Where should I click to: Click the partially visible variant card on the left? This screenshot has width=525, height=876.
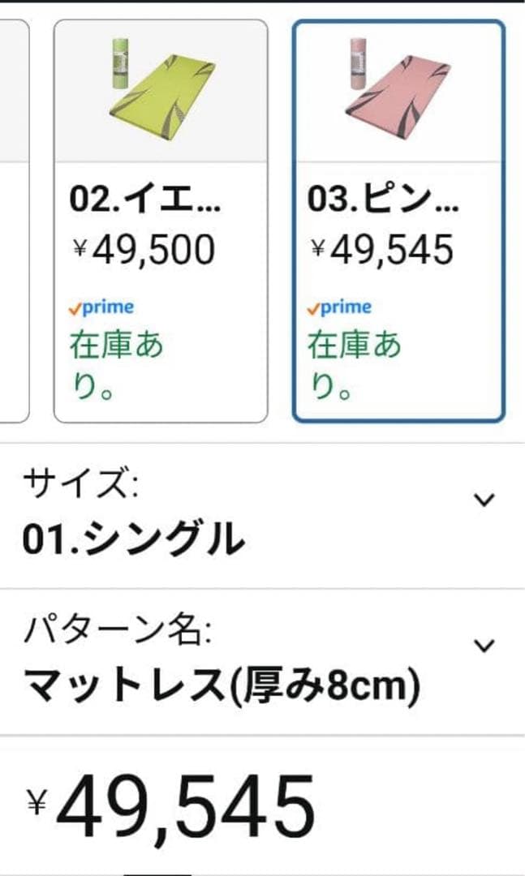12,219
